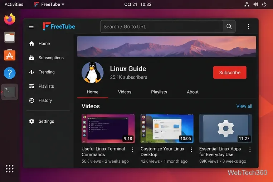
Task: Click the magnifier search button
Action: click(229, 26)
